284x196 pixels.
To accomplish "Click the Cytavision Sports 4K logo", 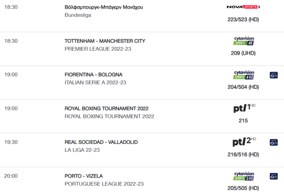I will click(x=244, y=41).
